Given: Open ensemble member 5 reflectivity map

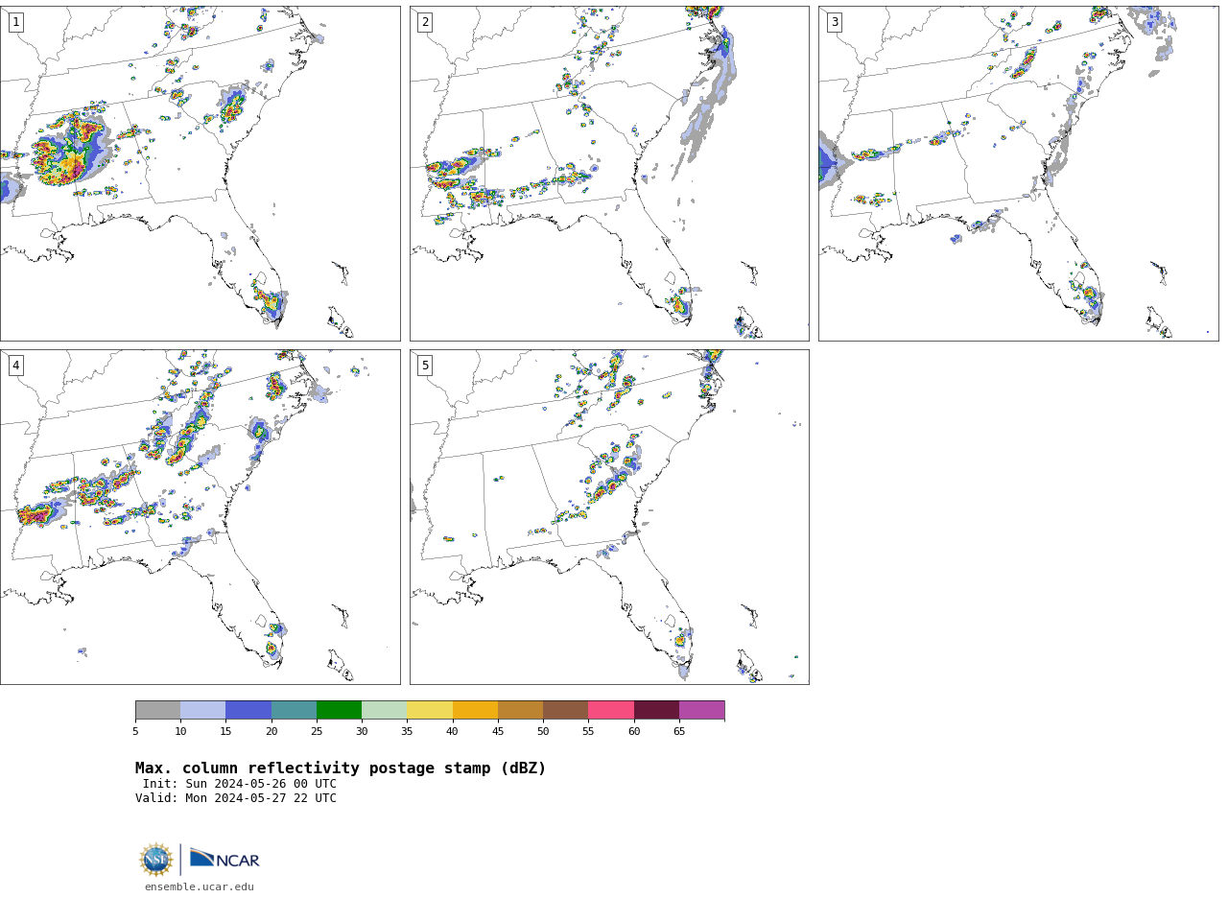Looking at the screenshot, I should point(609,517).
